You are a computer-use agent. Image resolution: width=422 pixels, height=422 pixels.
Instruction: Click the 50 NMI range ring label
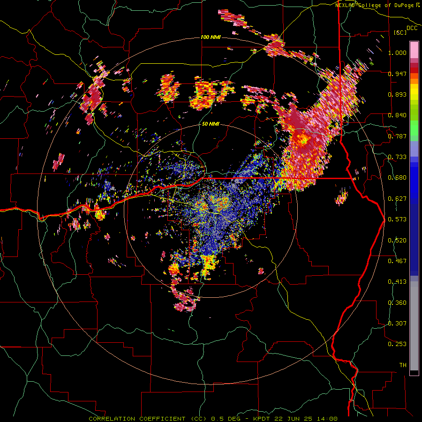211,124
